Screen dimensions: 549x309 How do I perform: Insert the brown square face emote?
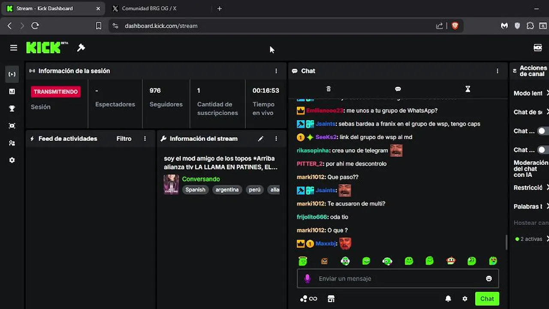pyautogui.click(x=324, y=261)
